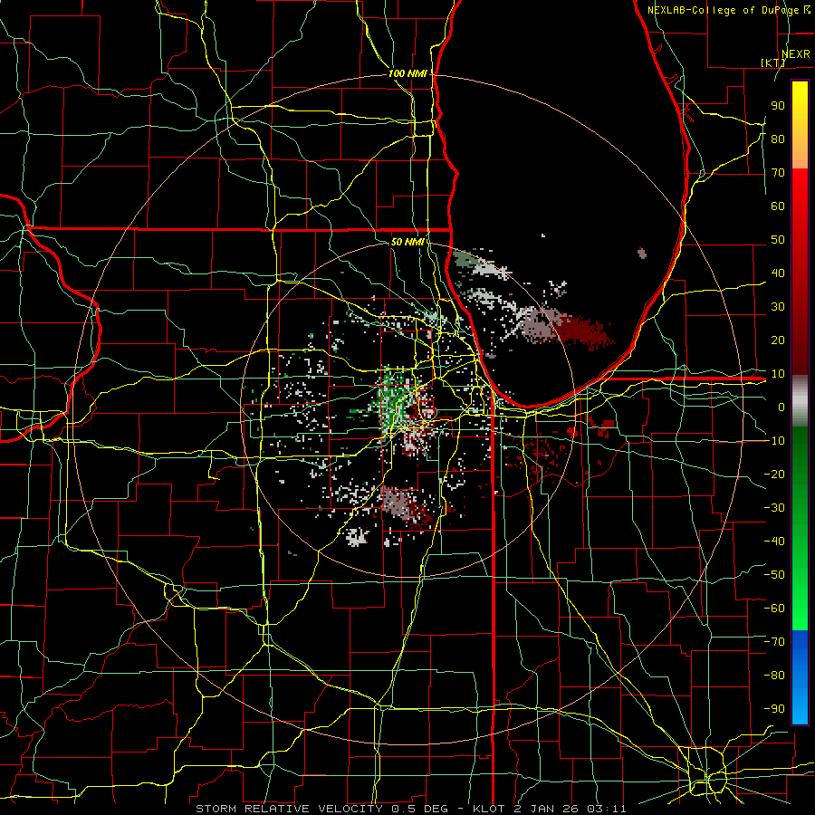Select the blue bottom segment of velocity scale
Image resolution: width=815 pixels, height=815 pixels.
click(x=800, y=676)
